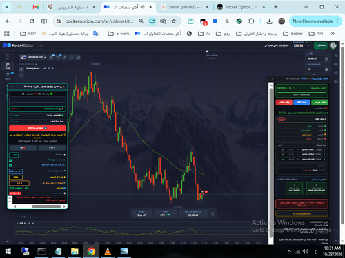This screenshot has width=345, height=258.
Task: Open the Trading section in the left sidebar
Action: pos(8,66)
